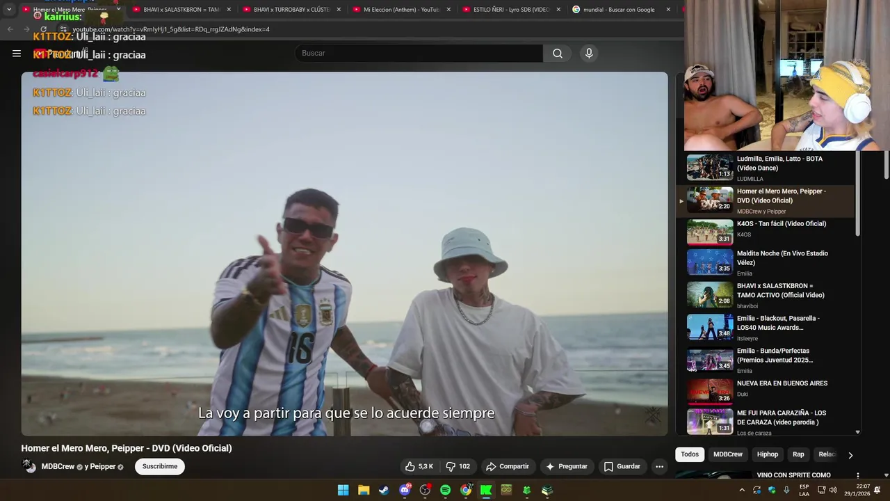Dislike the video (102)
This screenshot has width=890, height=501.
coord(458,466)
